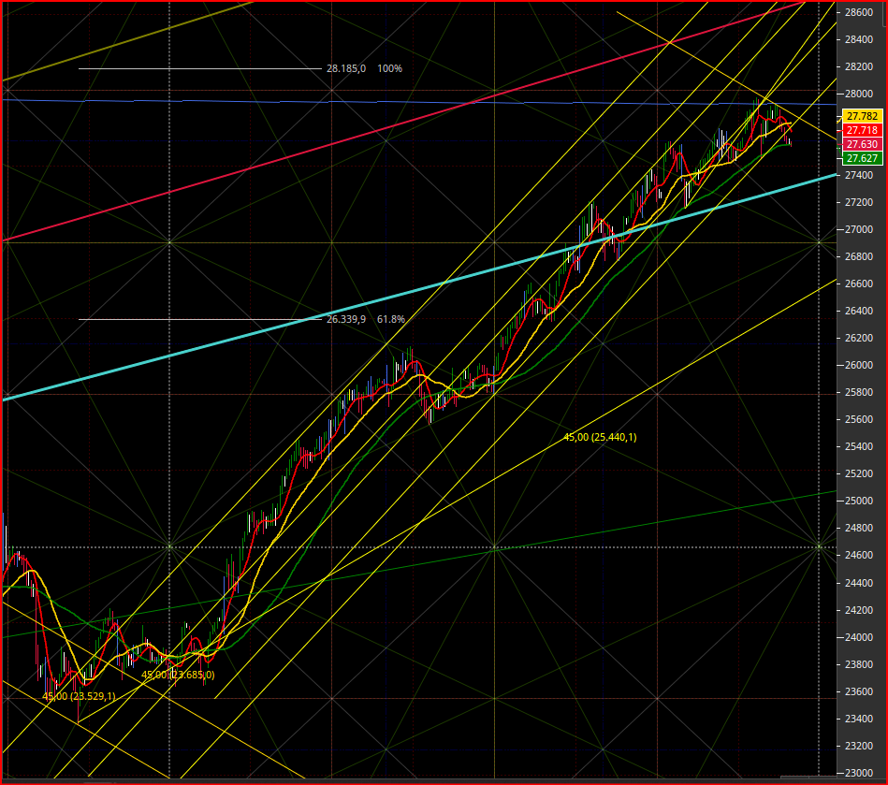888x785 pixels.
Task: Select the 28.185,0 Fibonacci level value
Action: 346,68
